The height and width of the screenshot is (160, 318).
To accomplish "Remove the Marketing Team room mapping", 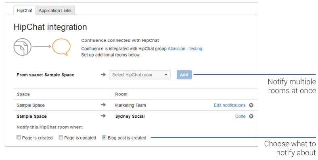I will click(x=251, y=105).
